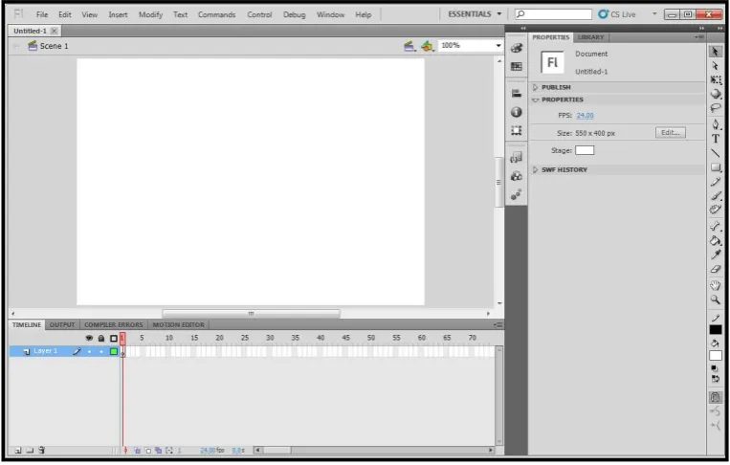
Task: Select the Brush tool
Action: (x=716, y=196)
